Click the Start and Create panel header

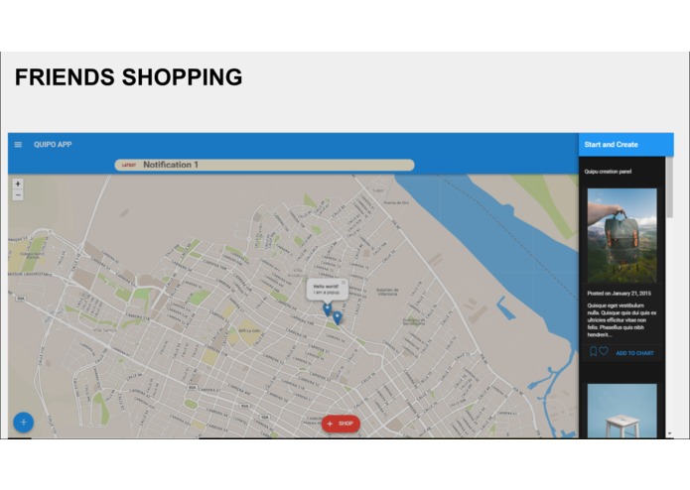click(x=625, y=145)
